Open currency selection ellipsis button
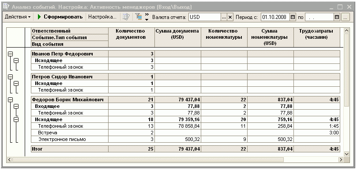This screenshot has height=170, width=357. (224, 17)
